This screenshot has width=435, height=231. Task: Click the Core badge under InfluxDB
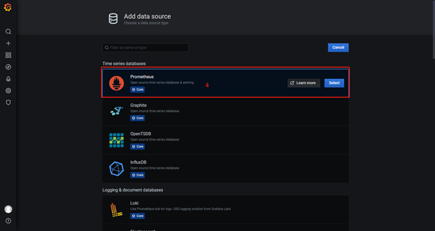[x=138, y=175]
